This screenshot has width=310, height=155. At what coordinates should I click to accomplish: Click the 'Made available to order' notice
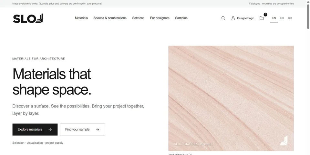[x=57, y=4]
